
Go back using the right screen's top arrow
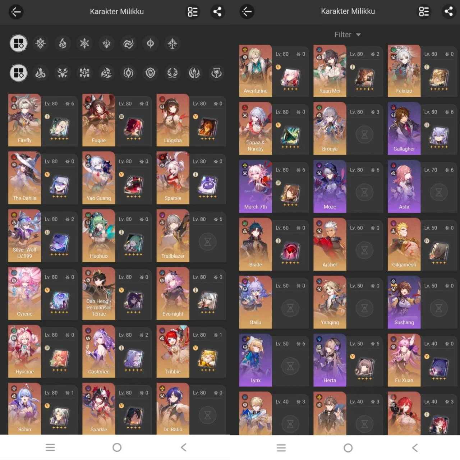click(x=247, y=12)
